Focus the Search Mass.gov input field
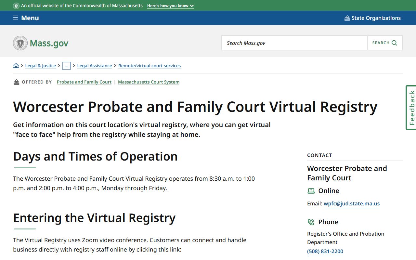Screen dimensions: 416x260 [294, 43]
